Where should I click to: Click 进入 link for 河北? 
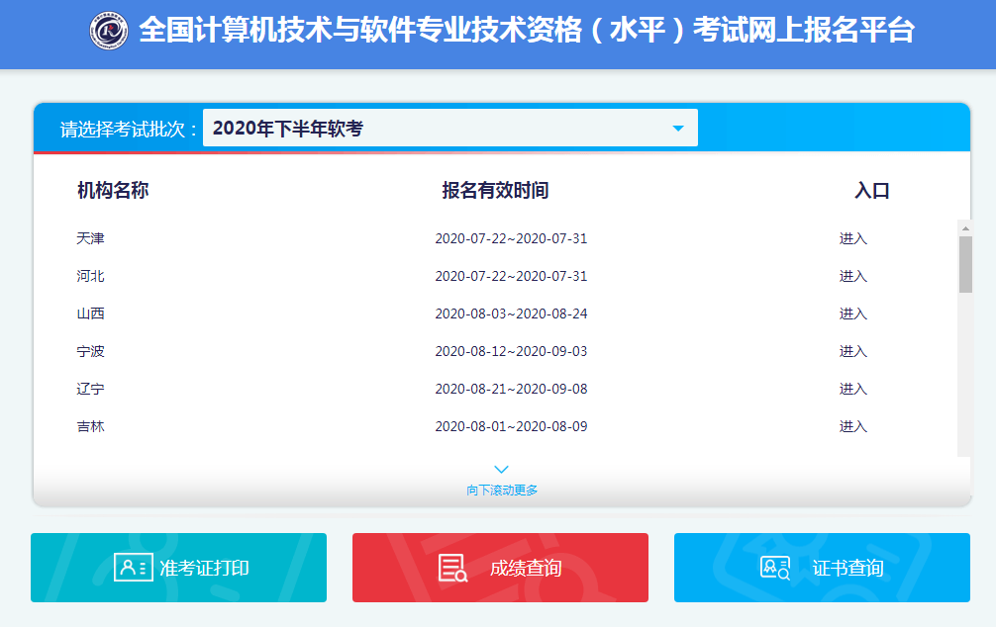(x=852, y=276)
